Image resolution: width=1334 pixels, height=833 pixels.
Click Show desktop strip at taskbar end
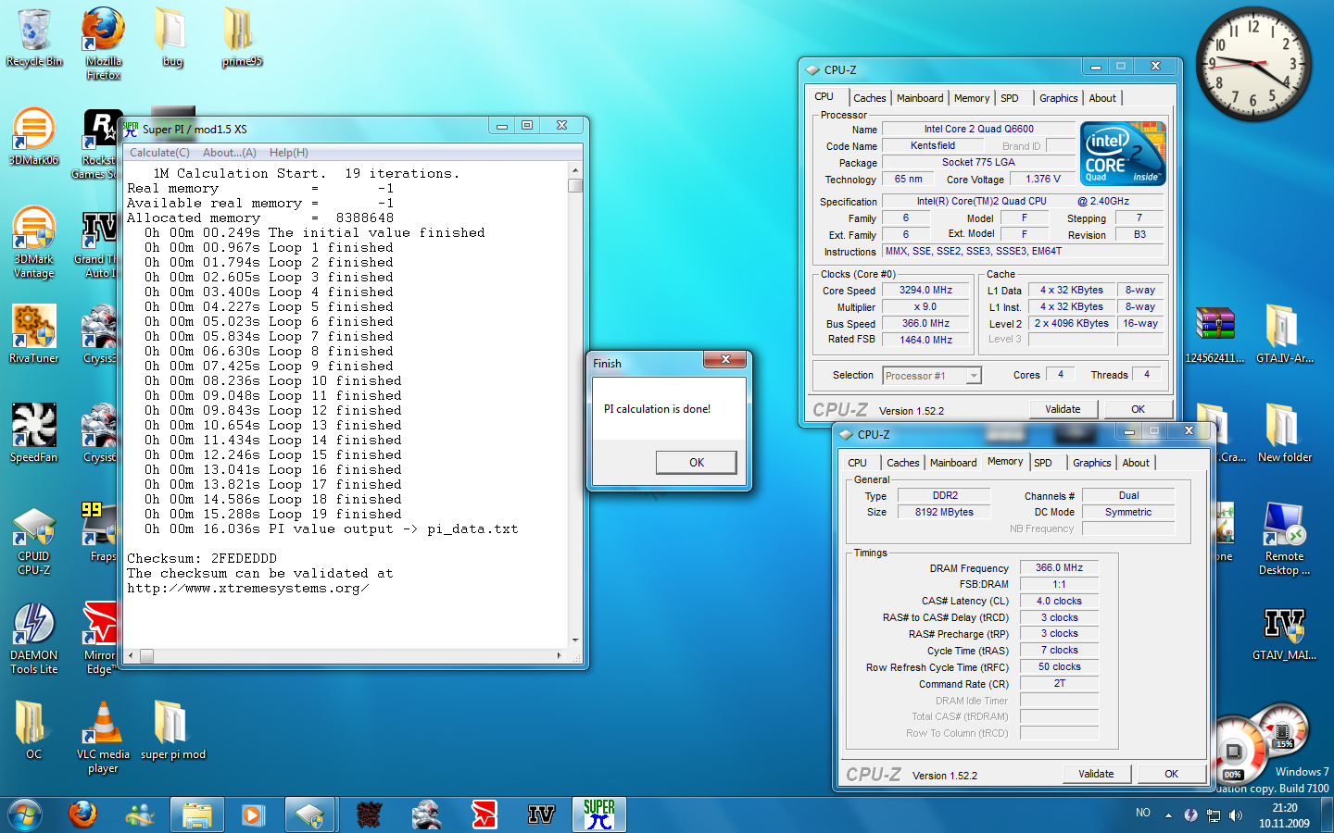click(x=1328, y=814)
